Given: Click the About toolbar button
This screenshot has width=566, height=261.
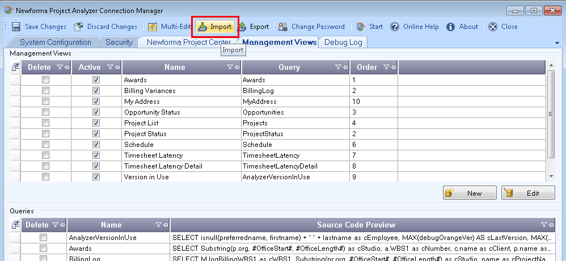Looking at the screenshot, I should pos(462,27).
